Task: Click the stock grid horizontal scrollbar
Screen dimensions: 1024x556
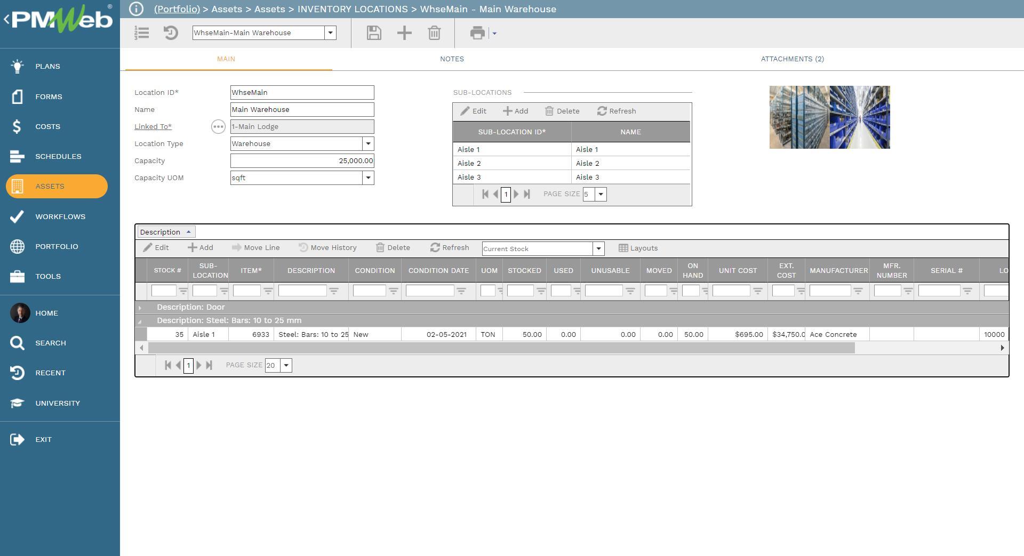Action: click(501, 348)
